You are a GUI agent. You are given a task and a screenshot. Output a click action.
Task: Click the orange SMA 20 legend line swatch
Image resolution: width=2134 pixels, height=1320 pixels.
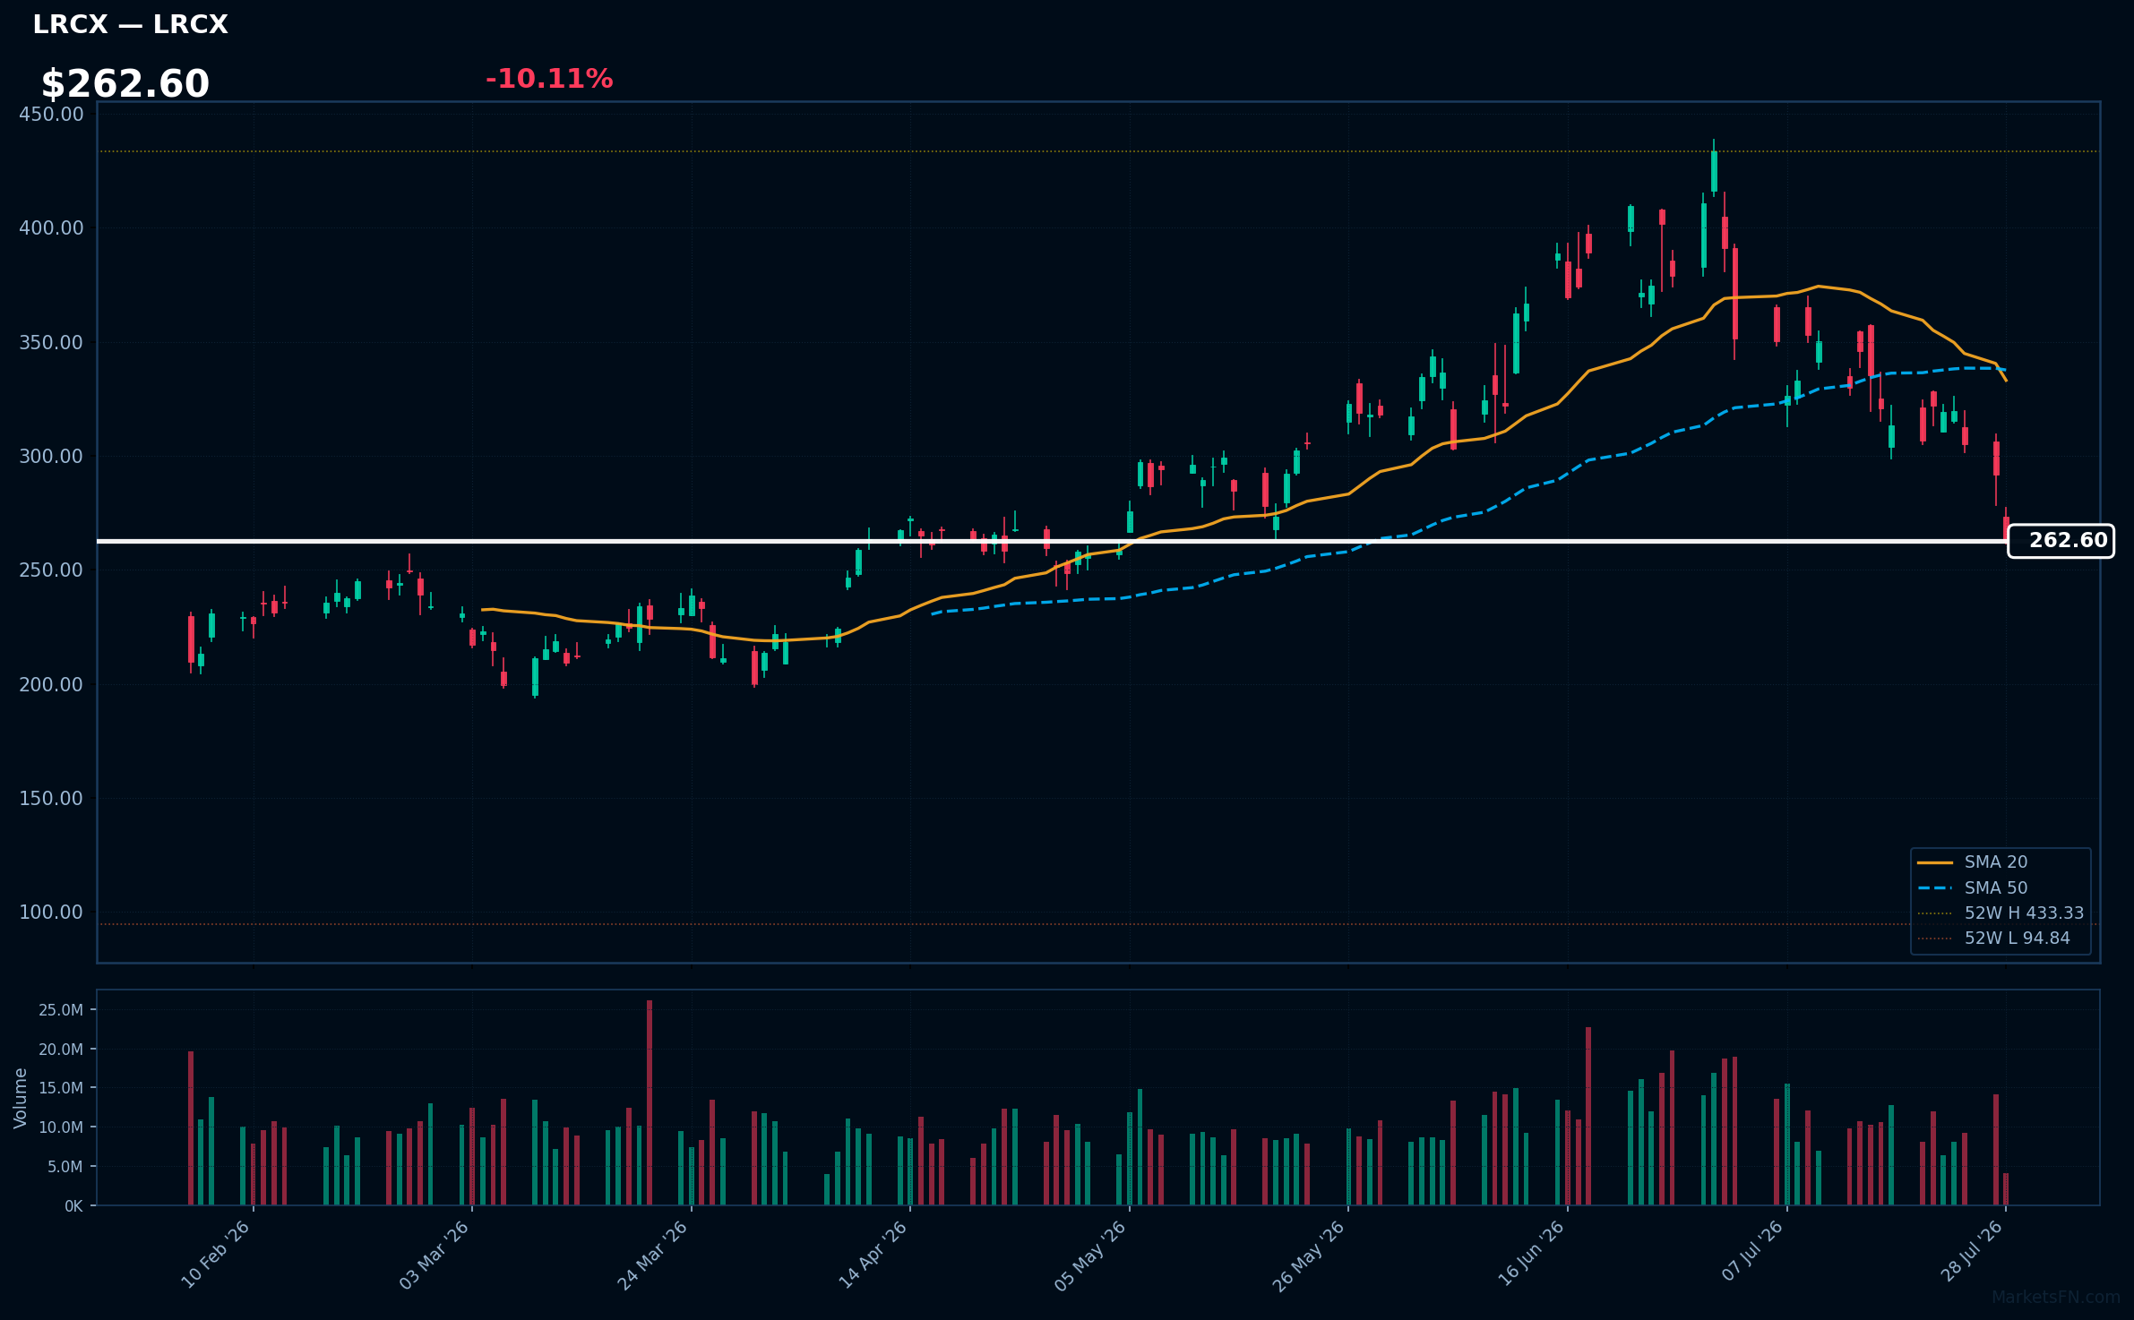pos(1935,862)
